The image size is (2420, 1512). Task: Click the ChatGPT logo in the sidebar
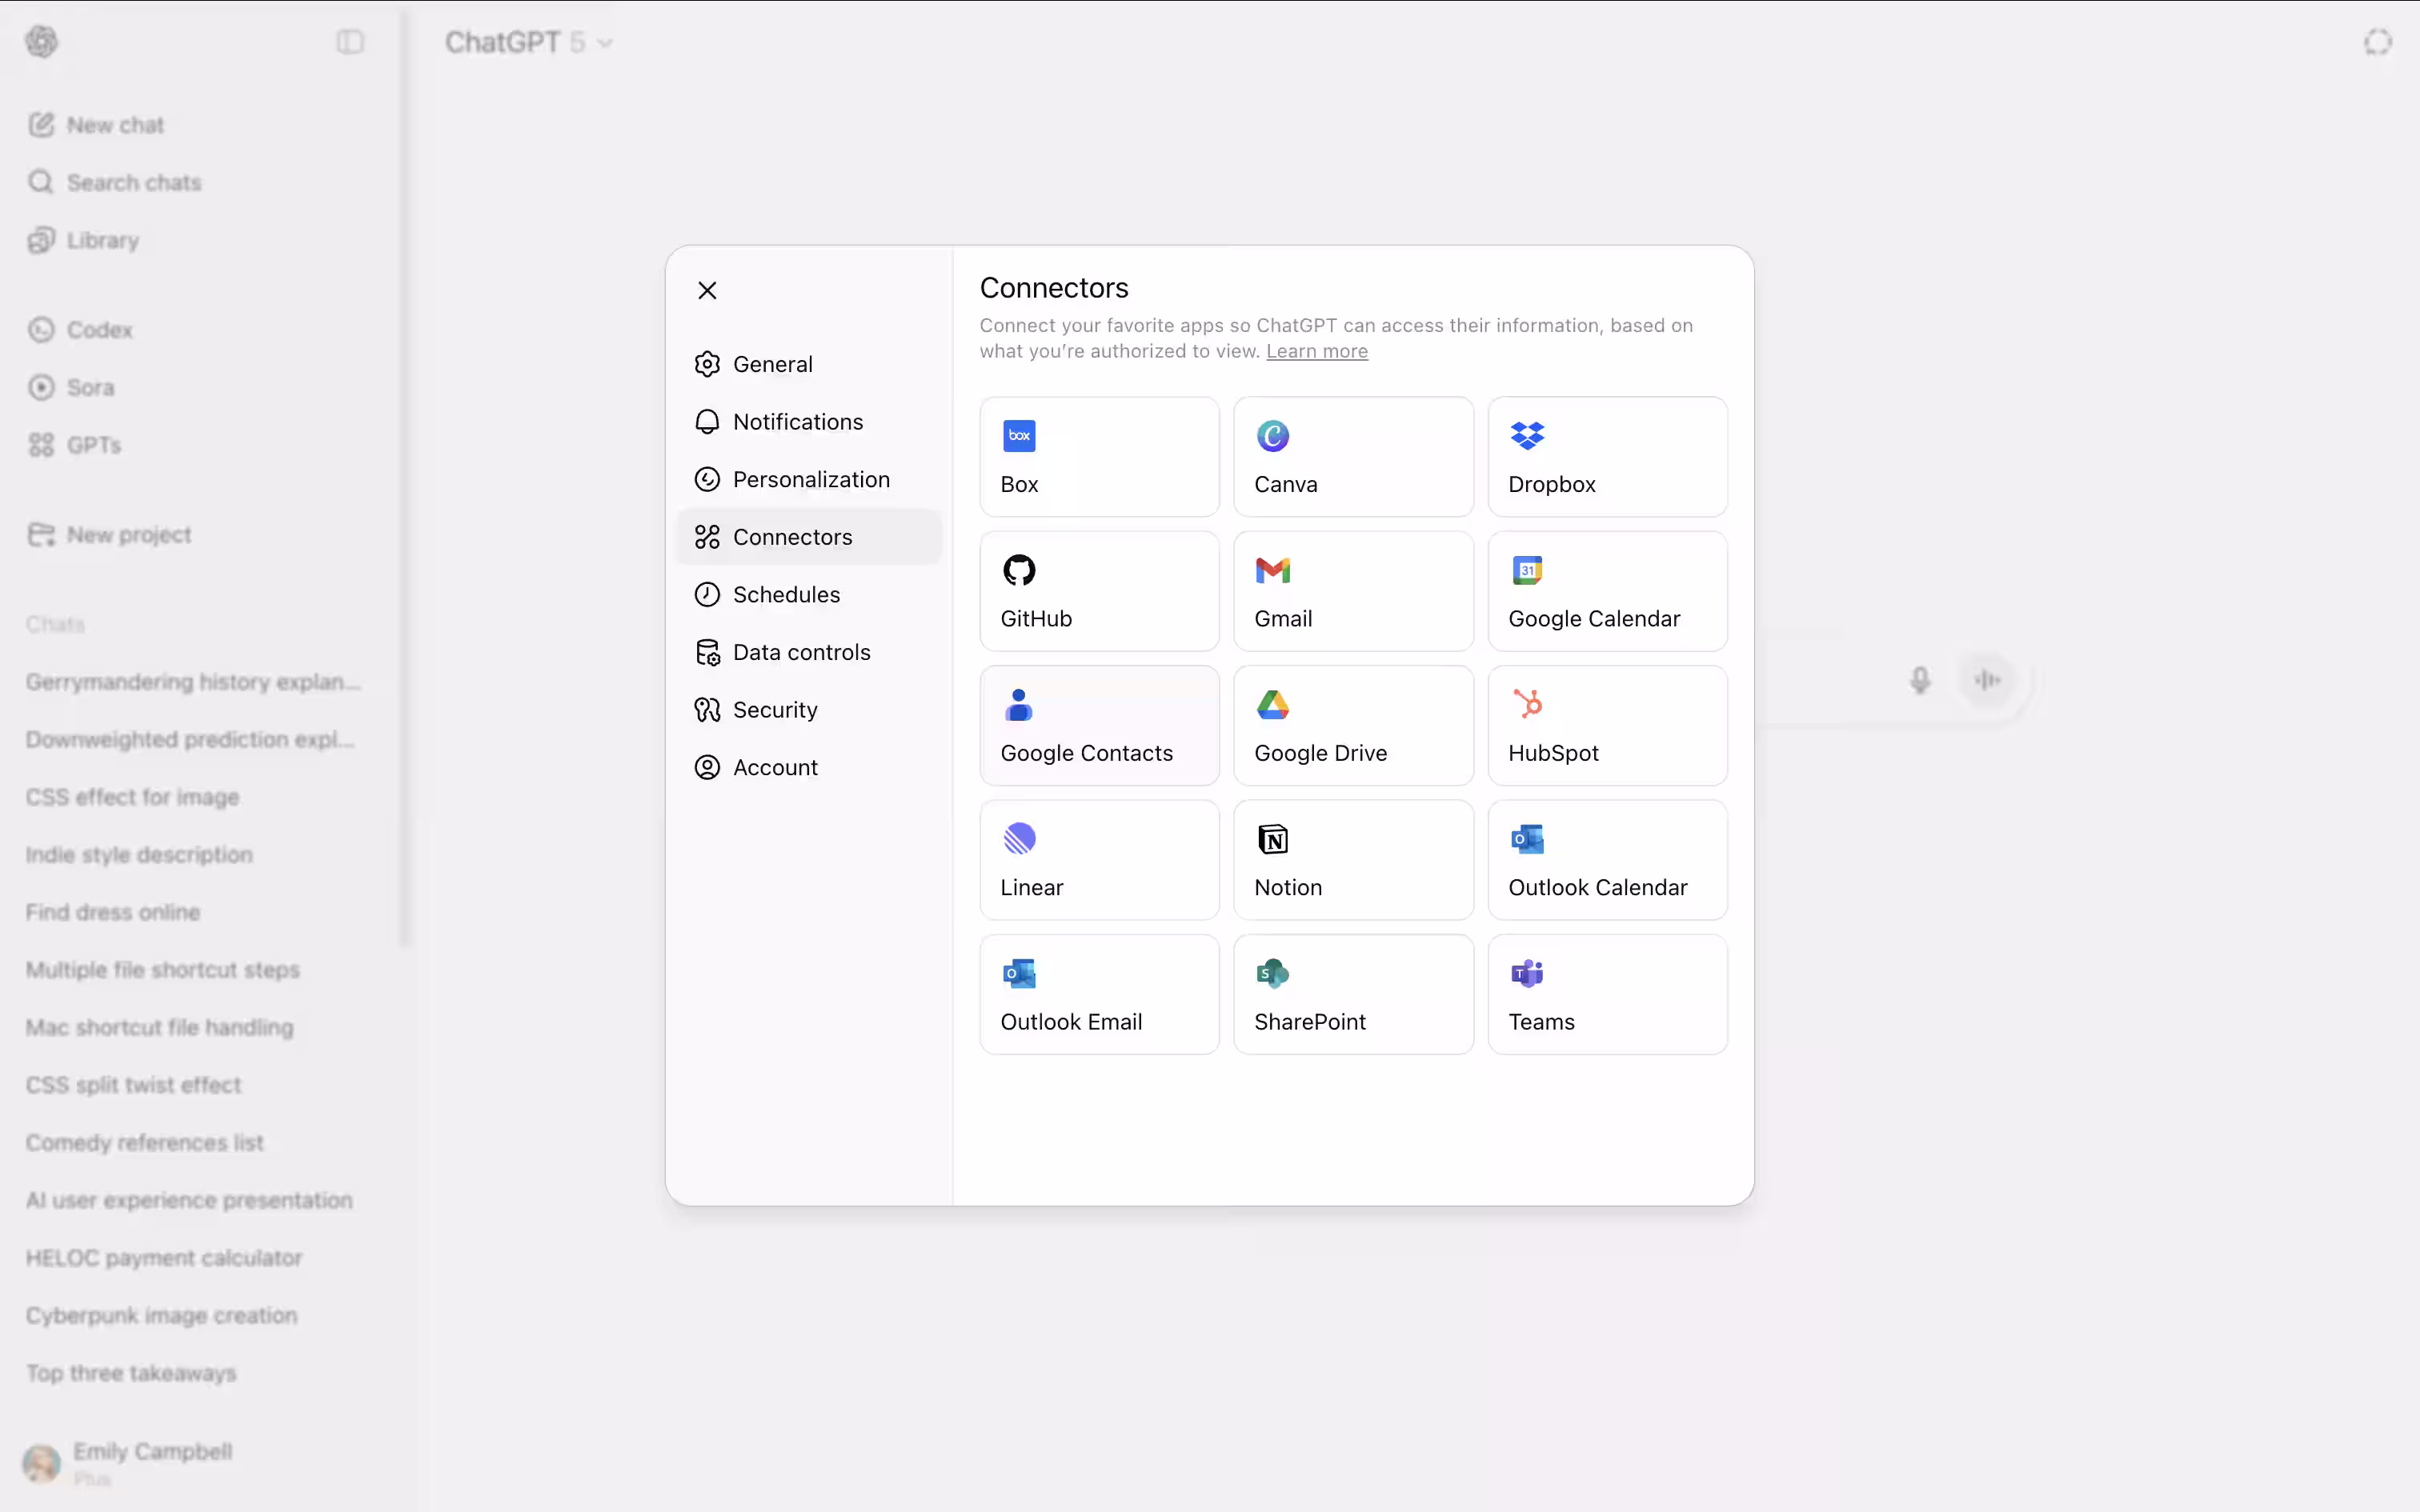(42, 42)
